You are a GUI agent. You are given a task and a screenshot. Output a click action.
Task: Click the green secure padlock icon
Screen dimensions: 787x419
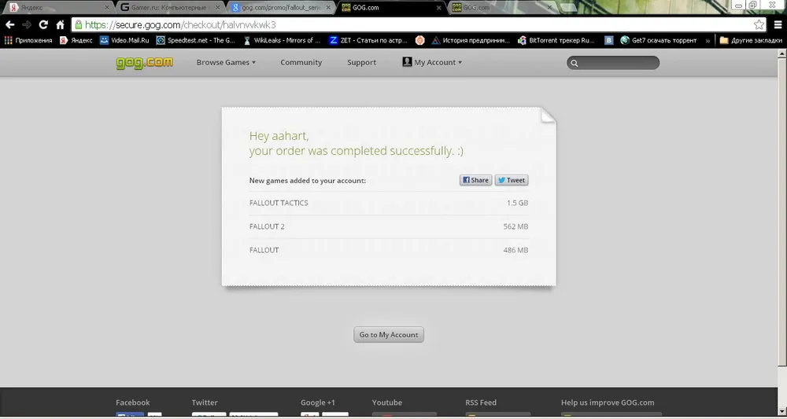point(78,24)
